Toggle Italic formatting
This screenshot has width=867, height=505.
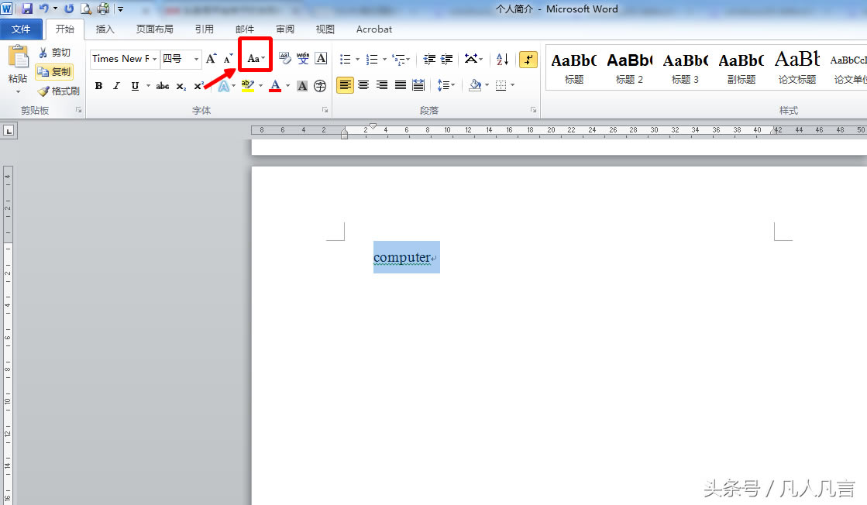[116, 86]
